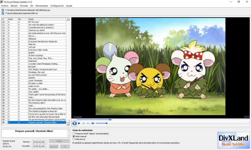Screen dimensions: 251x150
Task: Select subtitle row 'Delicious!'
Action: [34, 39]
